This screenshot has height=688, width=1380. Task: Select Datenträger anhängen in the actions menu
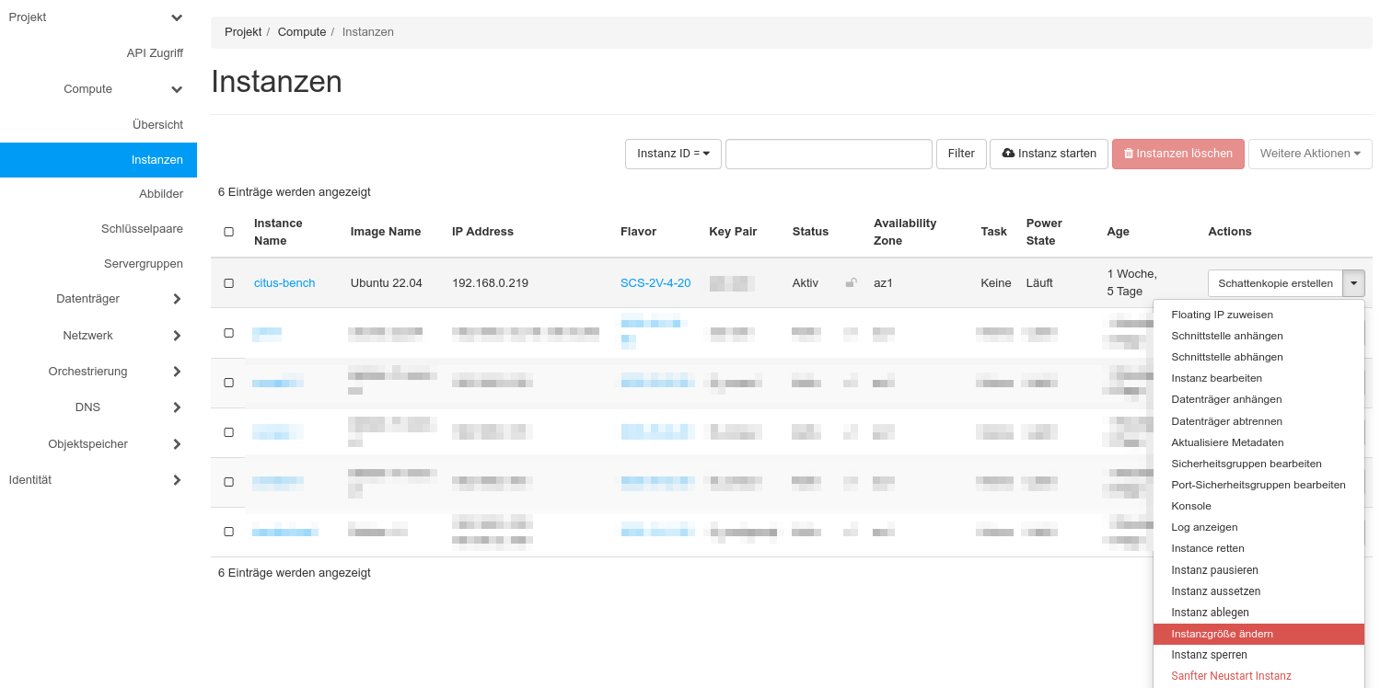tap(1258, 399)
